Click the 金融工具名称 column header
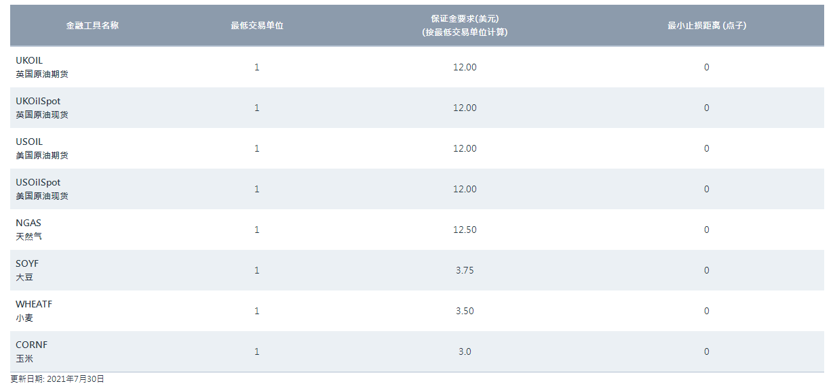This screenshot has height=388, width=833. pos(92,26)
